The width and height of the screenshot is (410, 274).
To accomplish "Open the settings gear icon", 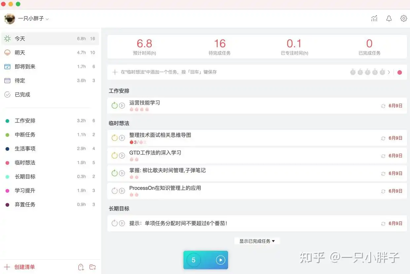I will click(x=403, y=18).
